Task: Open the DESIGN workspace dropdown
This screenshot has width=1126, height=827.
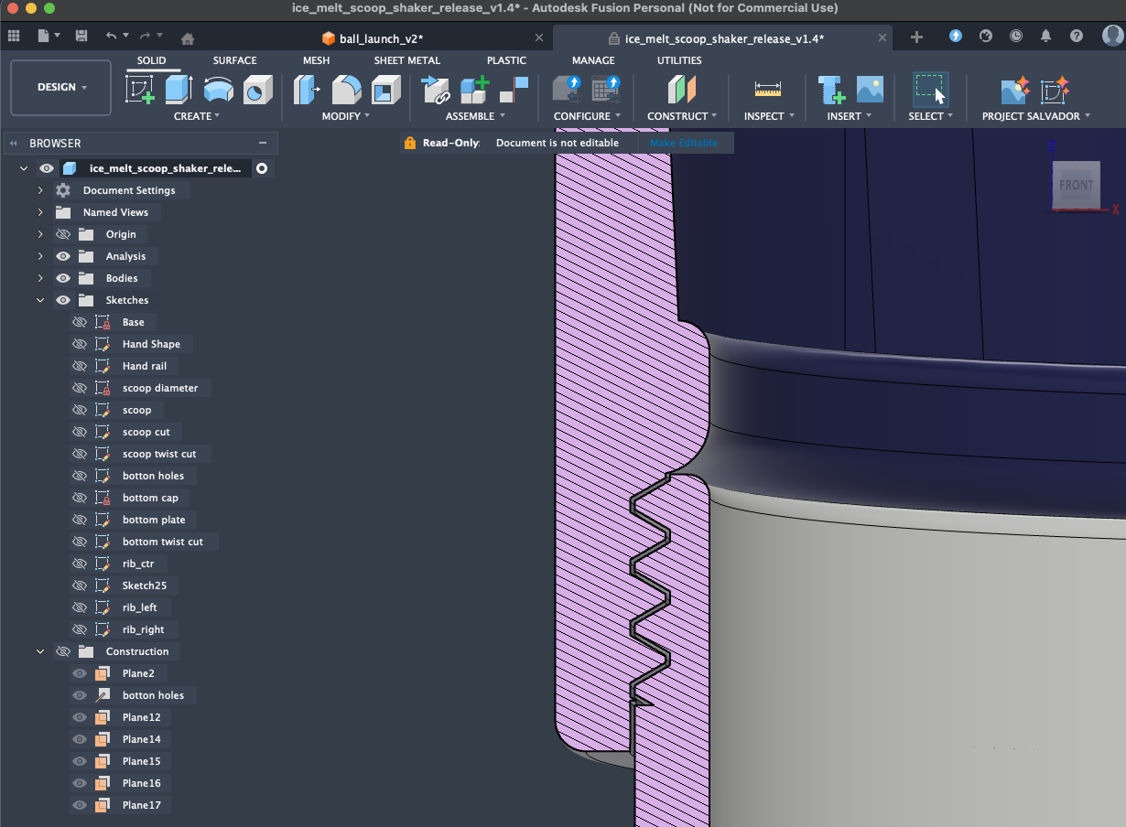Action: click(60, 87)
